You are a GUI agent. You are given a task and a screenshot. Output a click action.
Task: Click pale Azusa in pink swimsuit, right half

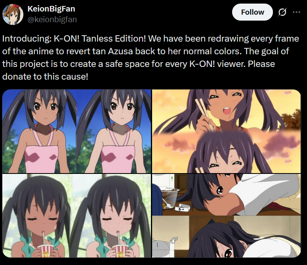coord(114,132)
